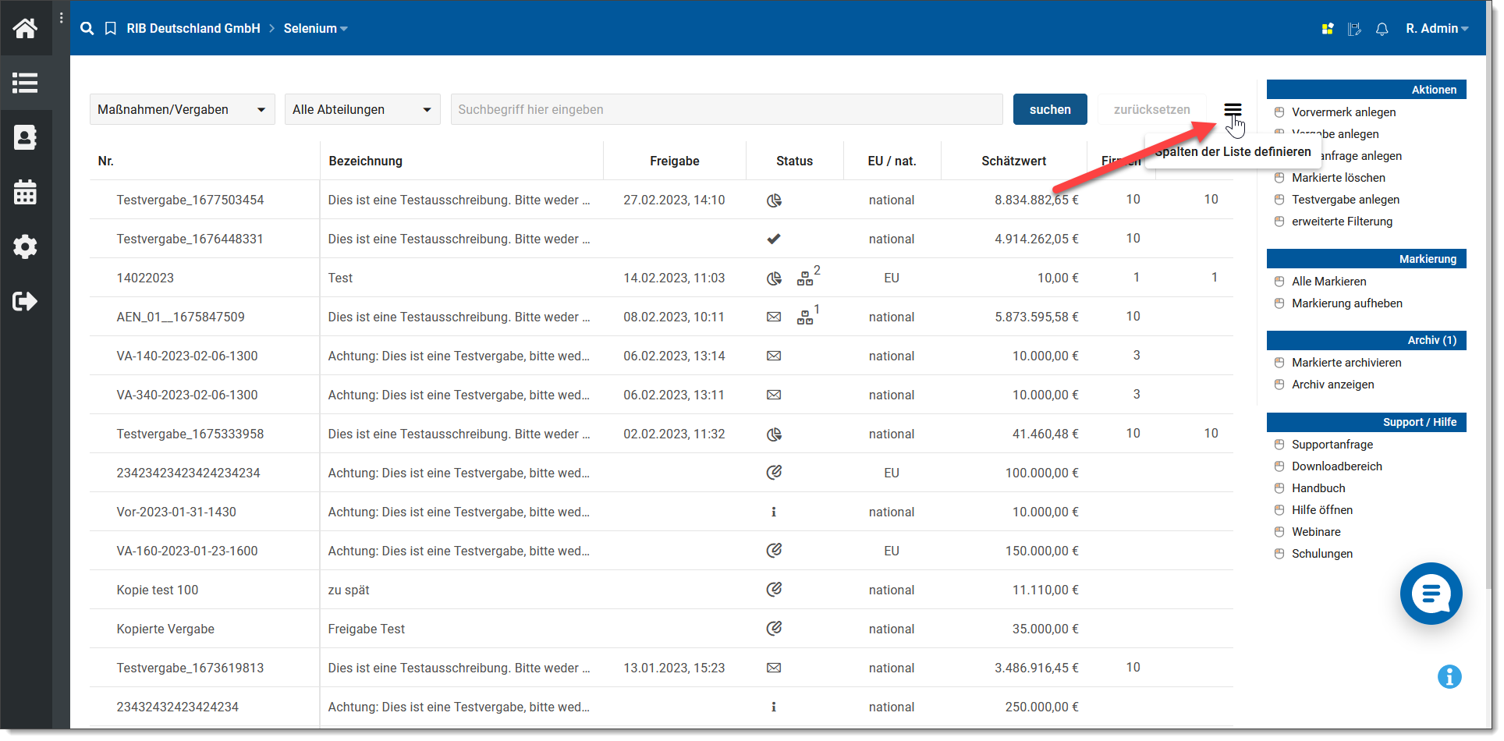The image size is (1504, 741).
Task: Click the flag icon in header
Action: click(1354, 29)
